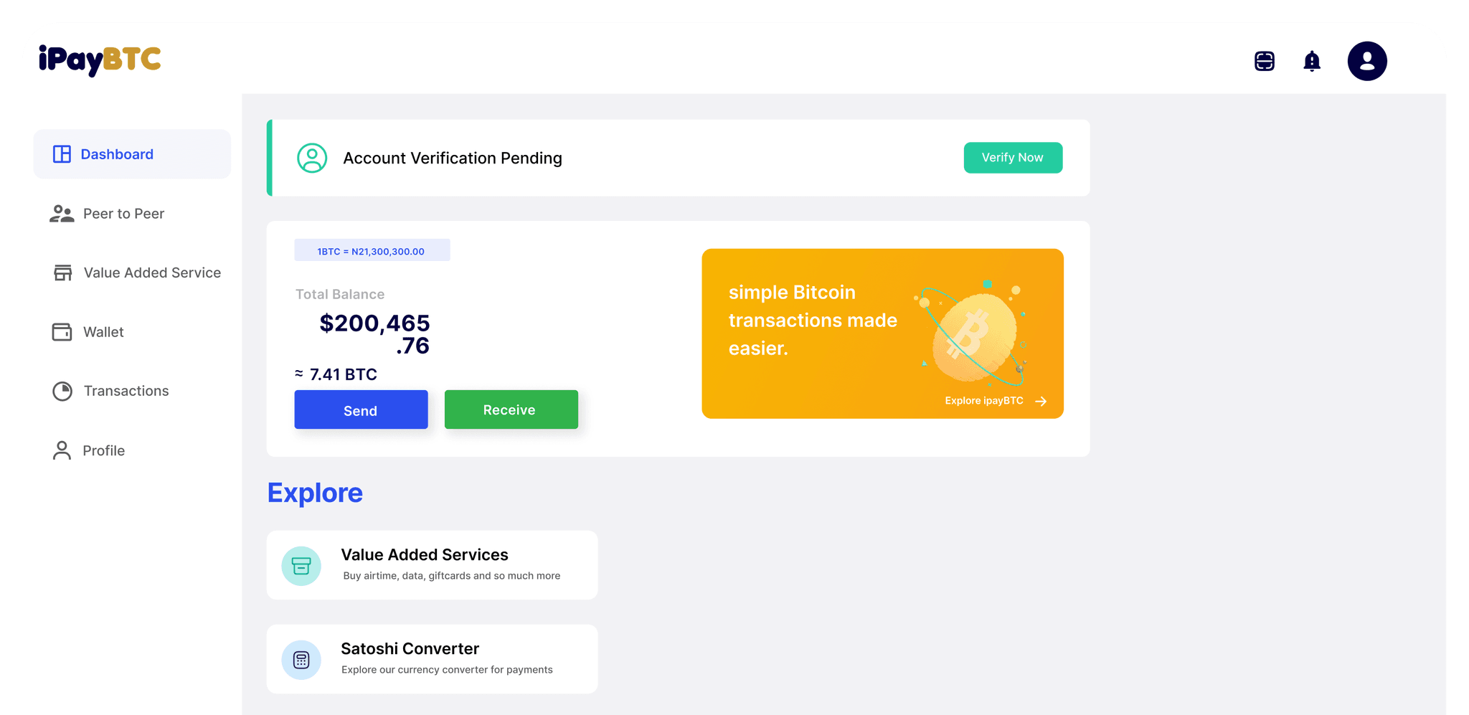Click the account verification user icon
The image size is (1469, 715).
[x=312, y=158]
